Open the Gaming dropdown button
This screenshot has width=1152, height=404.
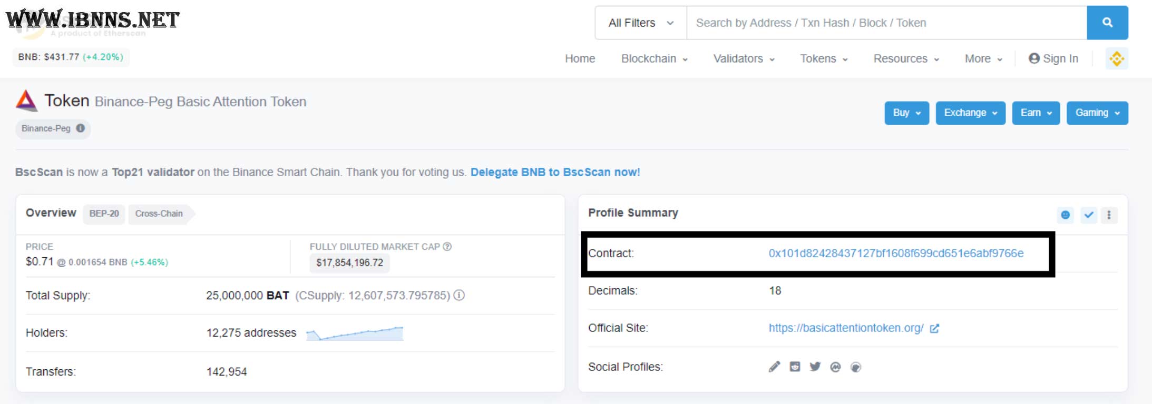[1097, 113]
